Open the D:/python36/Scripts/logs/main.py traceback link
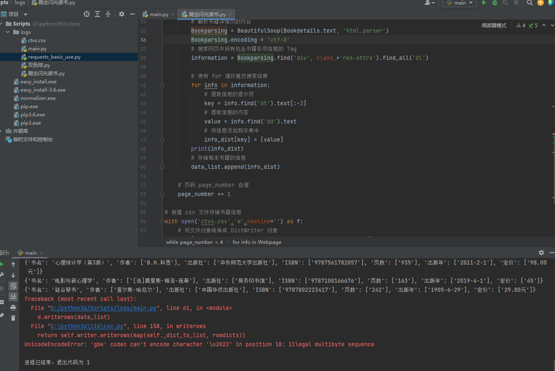Viewport: 555px width, 371px height. pyautogui.click(x=103, y=308)
